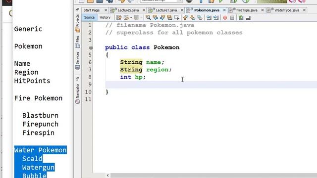The image size is (317, 178).
Task: Switch editor to Source view
Action: [89, 18]
